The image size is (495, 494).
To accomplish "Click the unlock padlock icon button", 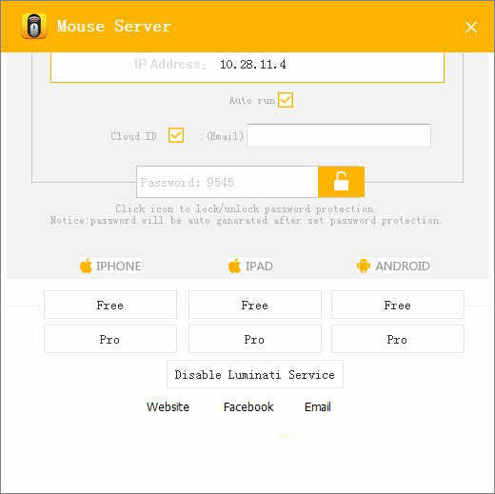I will [341, 182].
